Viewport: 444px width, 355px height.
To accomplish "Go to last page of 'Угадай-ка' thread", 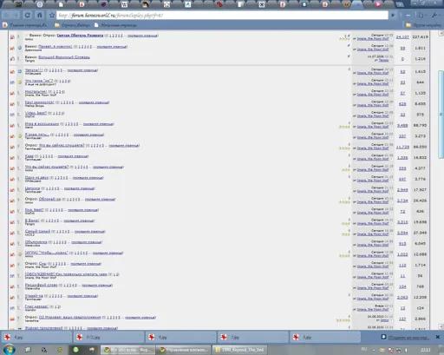I will click(x=82, y=296).
